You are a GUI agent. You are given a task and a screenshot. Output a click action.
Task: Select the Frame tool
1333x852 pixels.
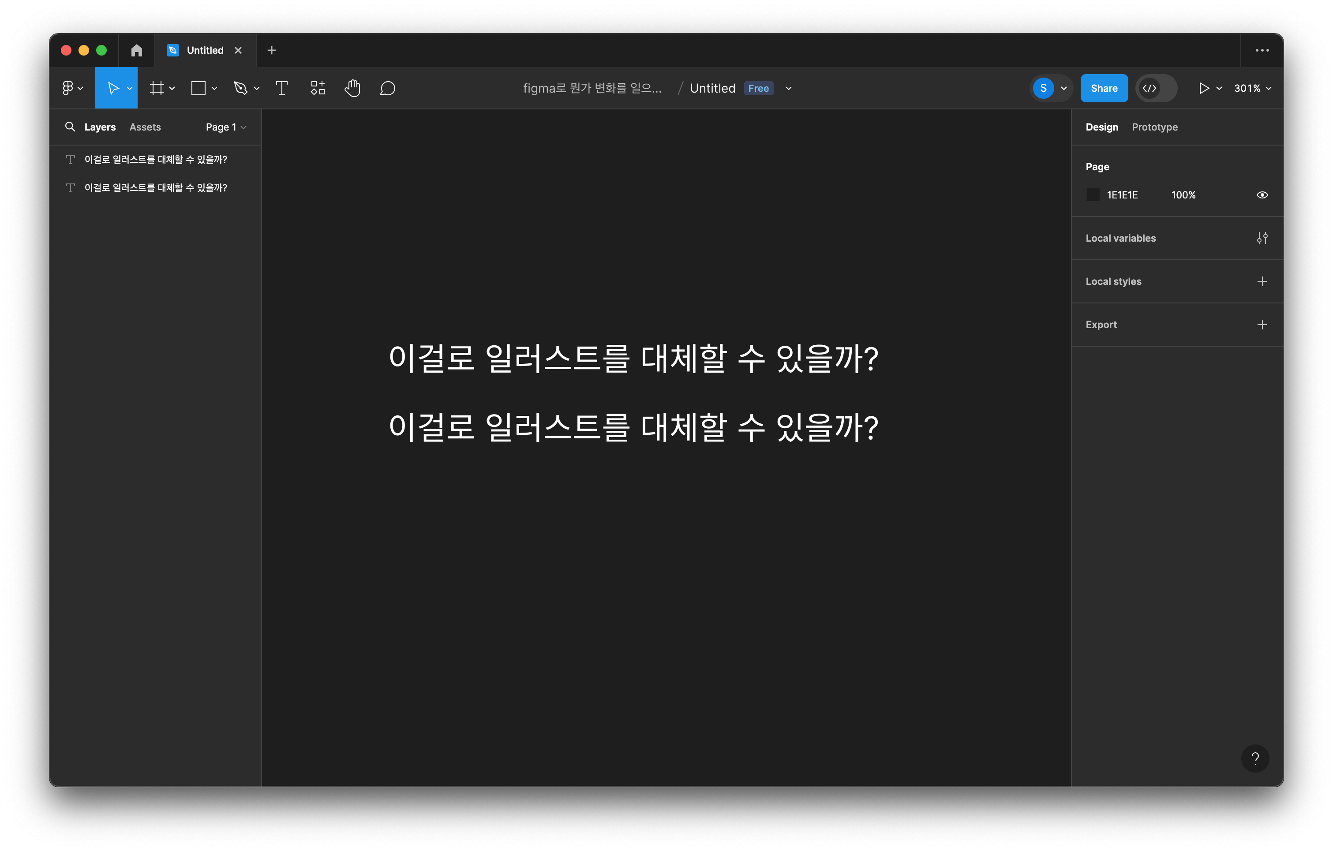pos(157,88)
